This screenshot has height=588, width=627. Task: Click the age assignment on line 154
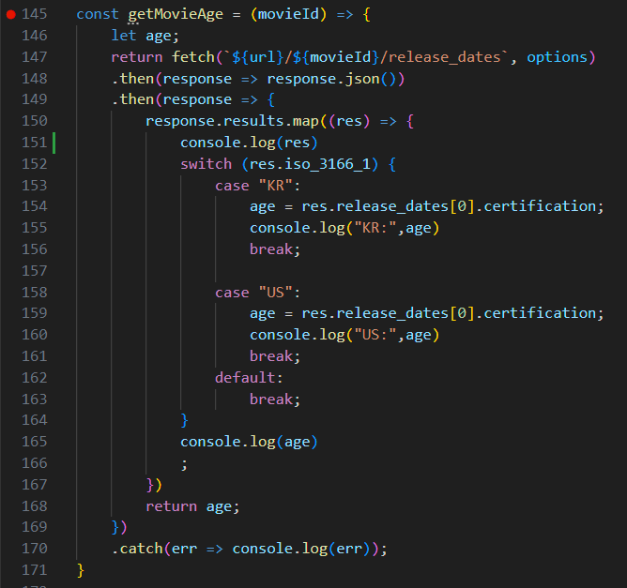(427, 206)
